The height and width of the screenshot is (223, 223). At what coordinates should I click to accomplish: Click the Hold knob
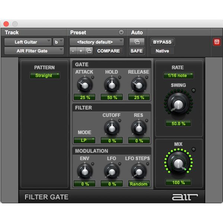click(x=112, y=85)
